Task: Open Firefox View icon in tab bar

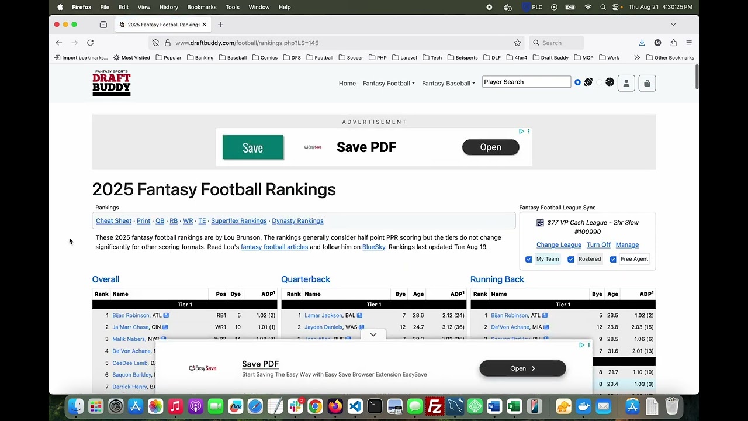Action: point(103,25)
